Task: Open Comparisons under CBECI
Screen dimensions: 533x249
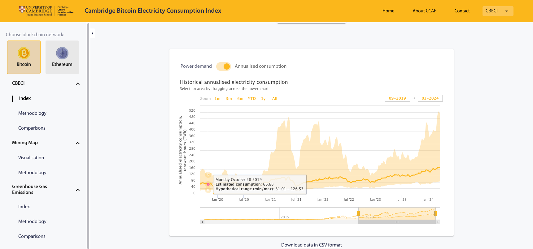Action: (x=32, y=128)
